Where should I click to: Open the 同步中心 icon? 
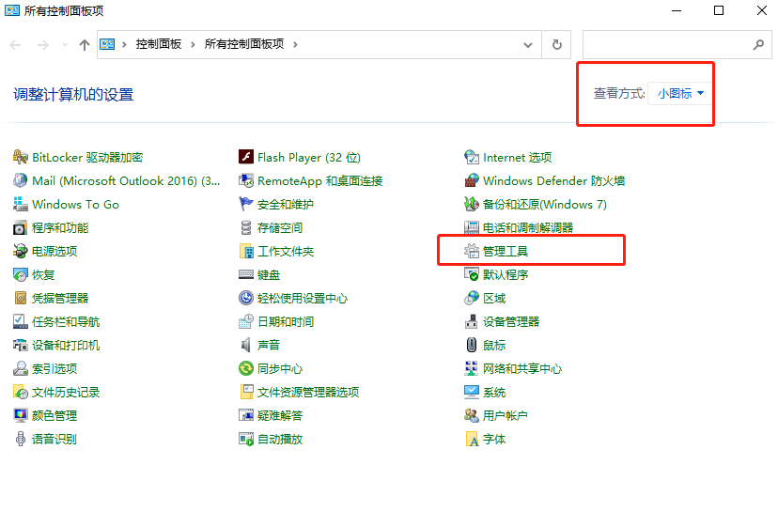tap(246, 369)
